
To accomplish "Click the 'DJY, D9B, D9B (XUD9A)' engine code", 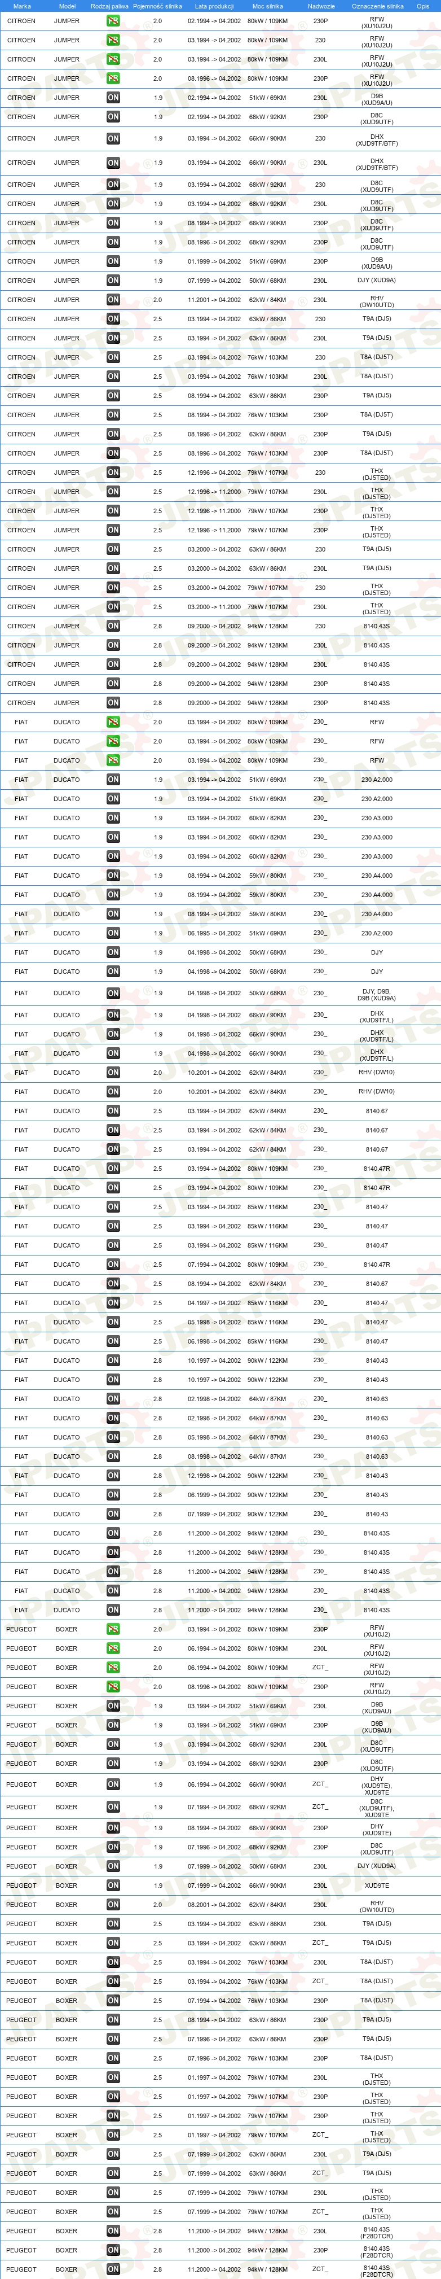I will click(x=377, y=994).
